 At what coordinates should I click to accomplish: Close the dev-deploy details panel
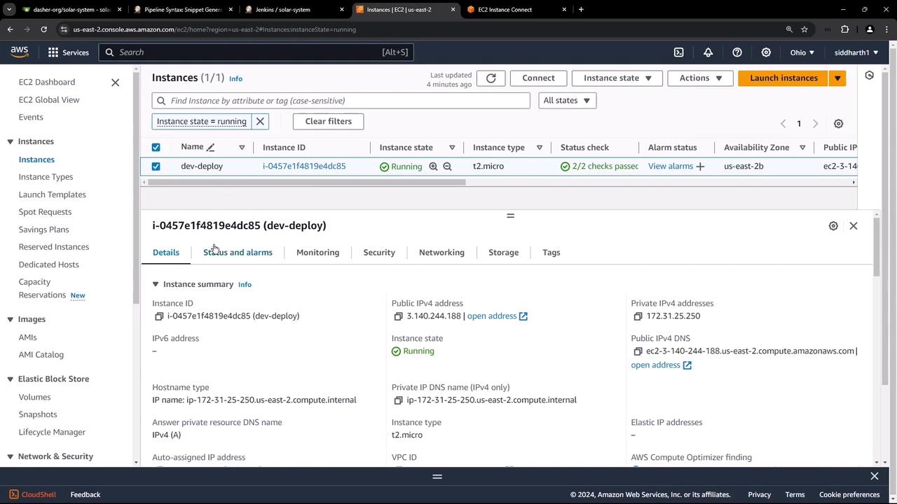(x=853, y=225)
